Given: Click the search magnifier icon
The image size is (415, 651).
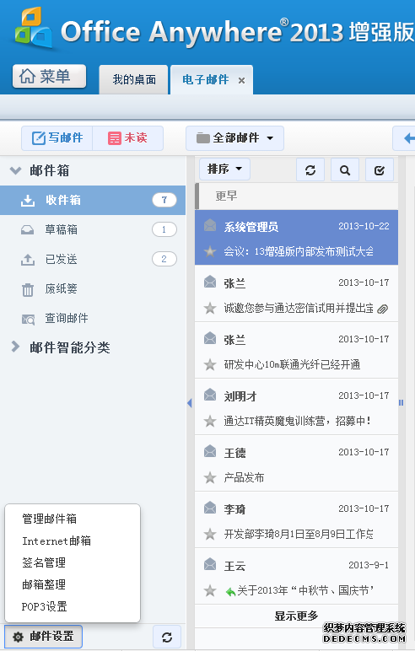Looking at the screenshot, I should (345, 169).
